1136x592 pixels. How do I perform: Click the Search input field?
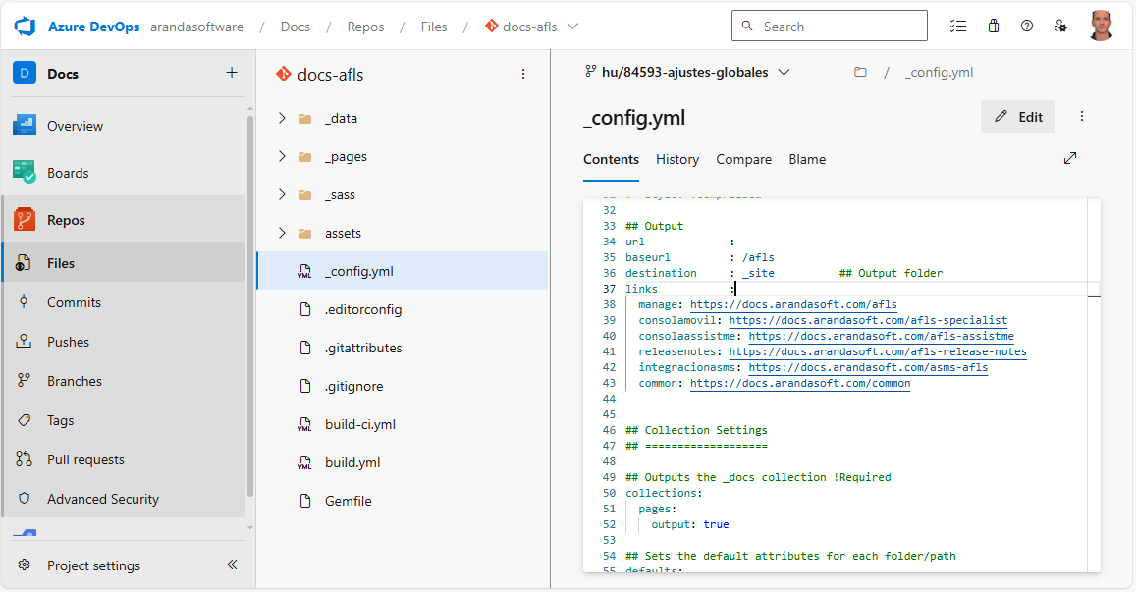coord(839,27)
